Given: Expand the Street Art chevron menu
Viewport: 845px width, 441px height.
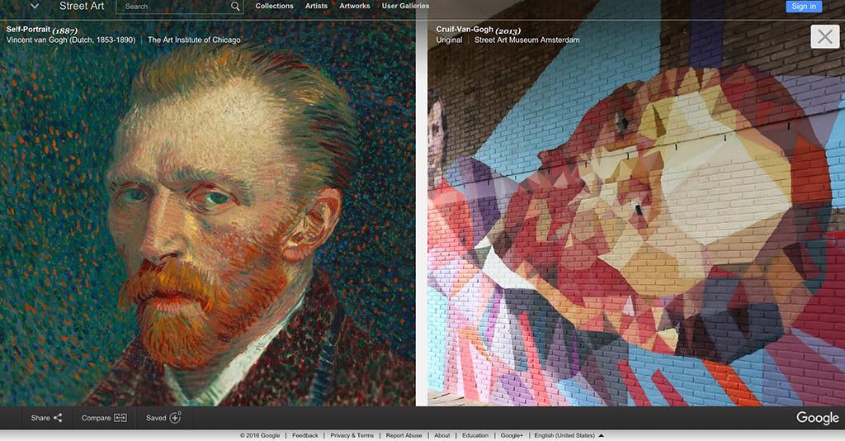Looking at the screenshot, I should (x=35, y=7).
